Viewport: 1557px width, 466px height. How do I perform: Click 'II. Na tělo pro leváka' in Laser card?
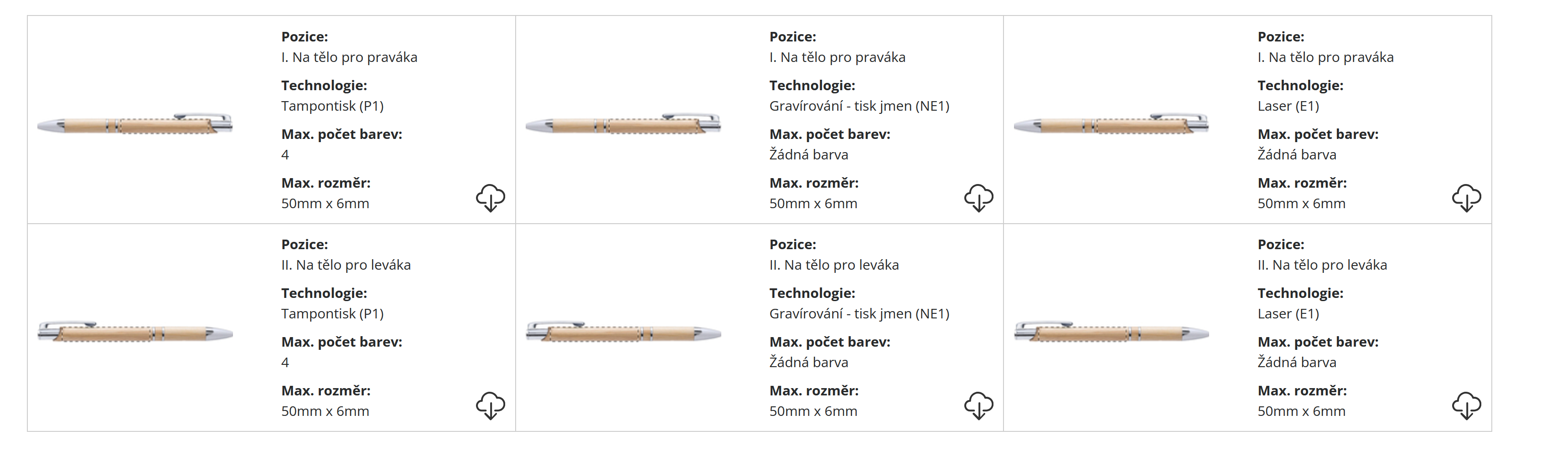[1322, 265]
